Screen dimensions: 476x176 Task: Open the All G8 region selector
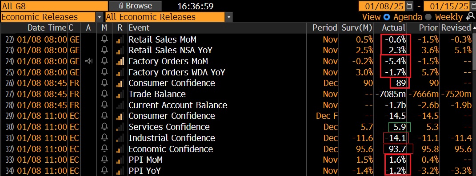click(x=54, y=6)
